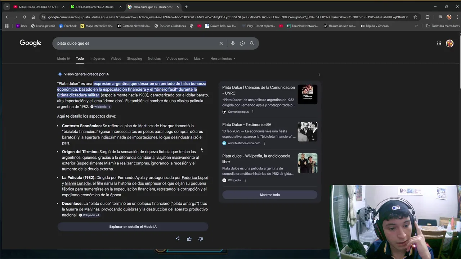The width and height of the screenshot is (461, 259).
Task: Select the Videos search tab
Action: pyautogui.click(x=116, y=59)
